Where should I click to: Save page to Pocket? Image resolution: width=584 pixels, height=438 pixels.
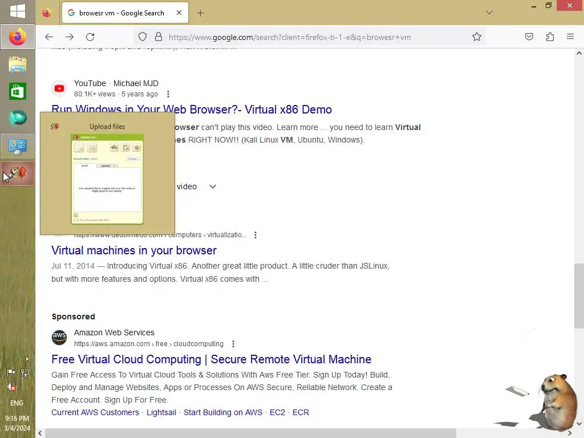pos(529,37)
